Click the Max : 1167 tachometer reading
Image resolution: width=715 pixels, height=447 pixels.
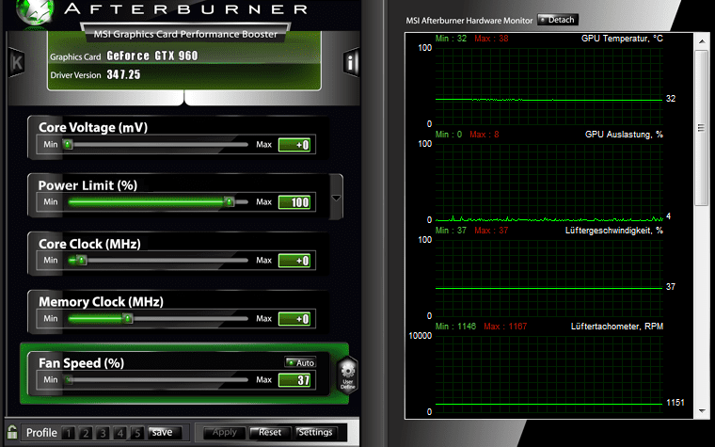[505, 327]
